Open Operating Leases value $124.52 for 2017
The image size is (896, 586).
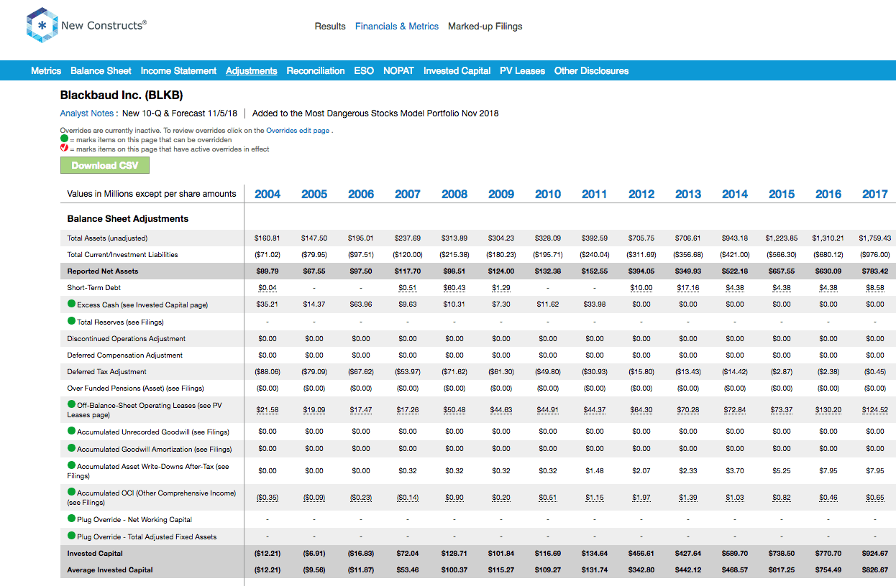click(875, 410)
